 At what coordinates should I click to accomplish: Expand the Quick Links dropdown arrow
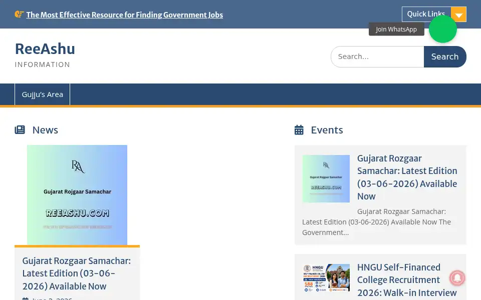click(458, 14)
